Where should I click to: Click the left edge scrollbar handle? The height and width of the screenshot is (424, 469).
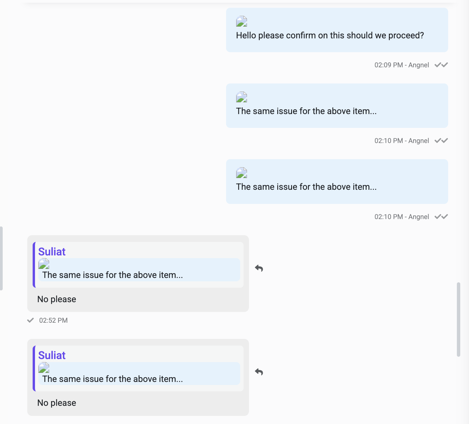point(1,258)
